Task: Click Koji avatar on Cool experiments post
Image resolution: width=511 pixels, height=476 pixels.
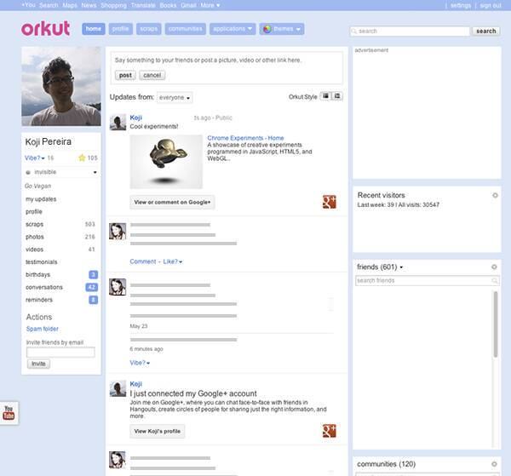Action: pos(118,122)
